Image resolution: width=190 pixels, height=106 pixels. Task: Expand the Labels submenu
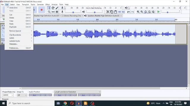19,38
